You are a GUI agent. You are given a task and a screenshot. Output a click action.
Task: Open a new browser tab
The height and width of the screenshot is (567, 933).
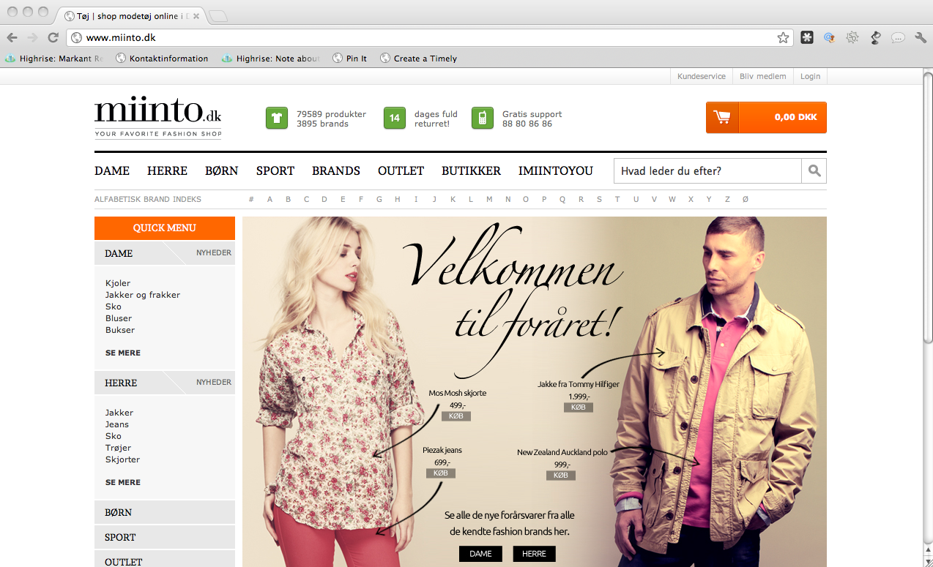click(218, 15)
